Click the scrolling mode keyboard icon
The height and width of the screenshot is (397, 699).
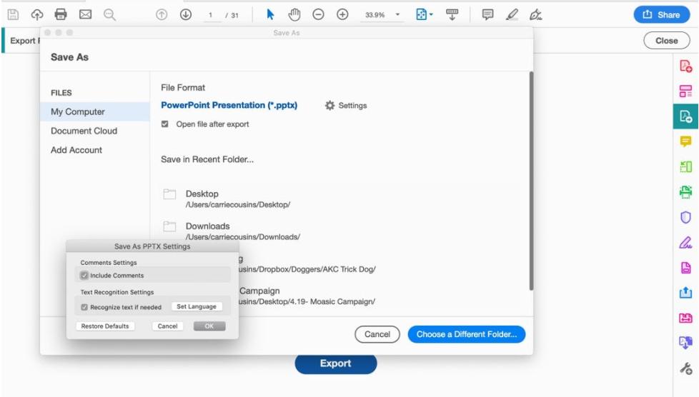(x=452, y=15)
